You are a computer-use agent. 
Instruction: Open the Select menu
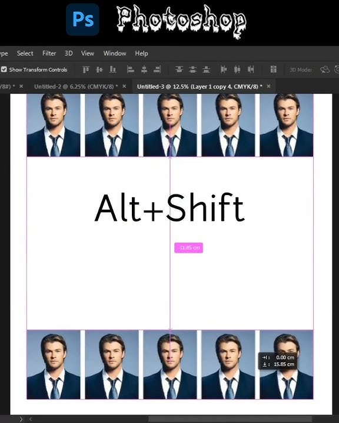coord(25,53)
